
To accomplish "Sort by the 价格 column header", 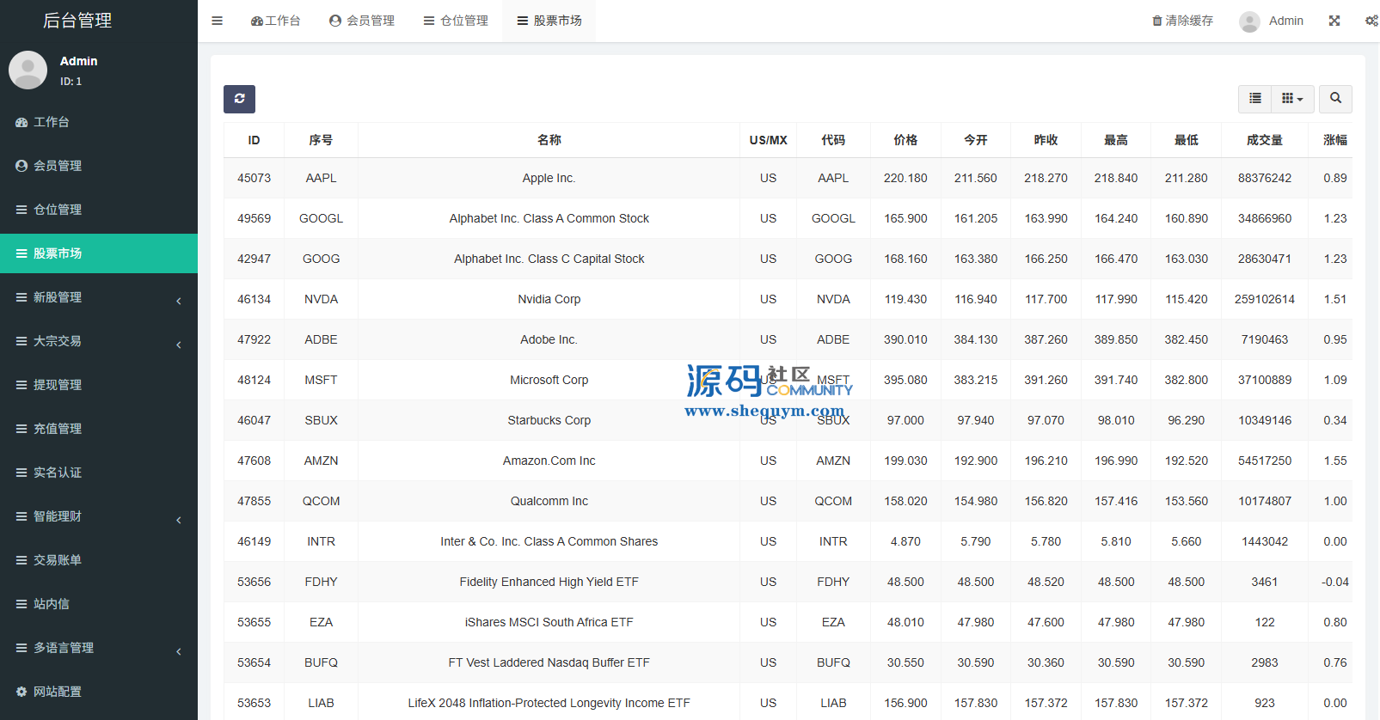I will pyautogui.click(x=905, y=140).
